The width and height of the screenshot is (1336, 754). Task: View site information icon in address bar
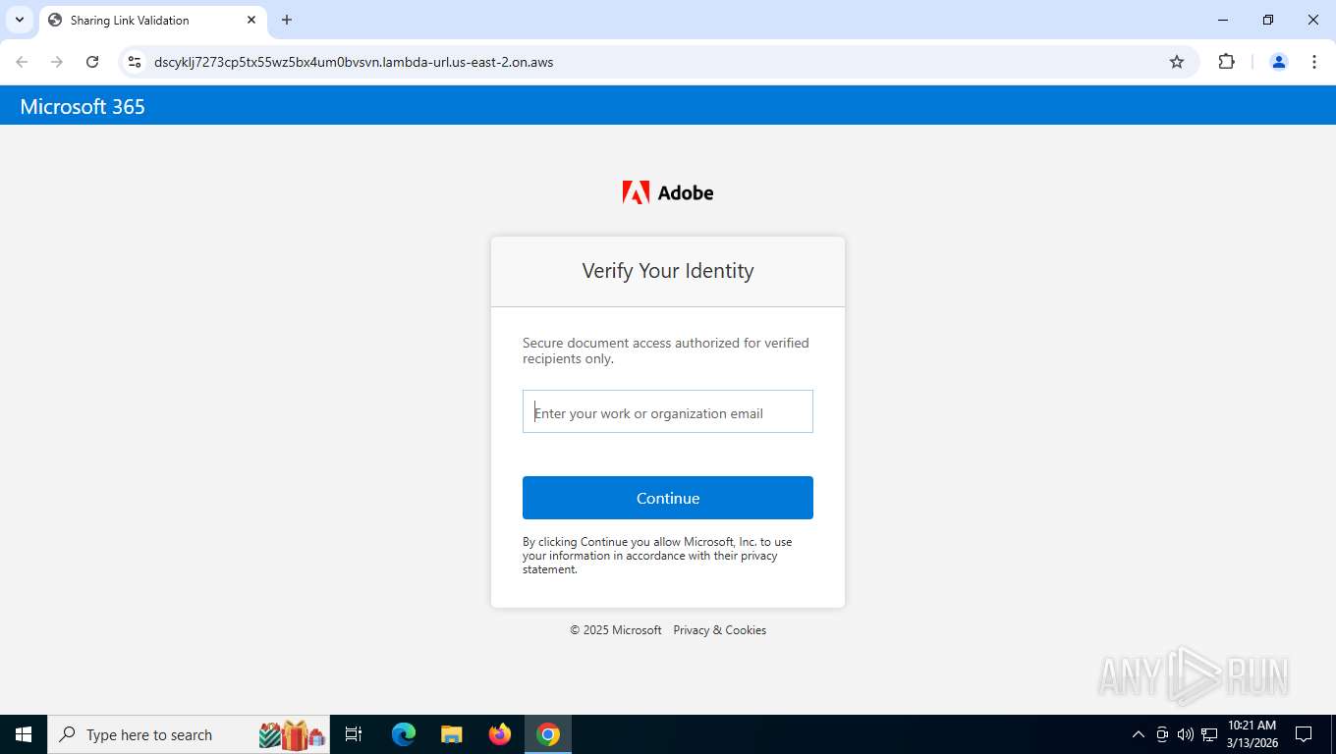click(135, 62)
